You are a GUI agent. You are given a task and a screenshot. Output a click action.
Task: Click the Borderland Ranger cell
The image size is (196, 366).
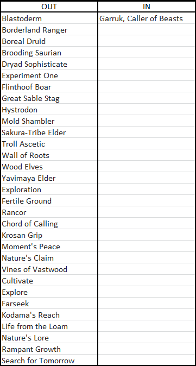point(49,30)
